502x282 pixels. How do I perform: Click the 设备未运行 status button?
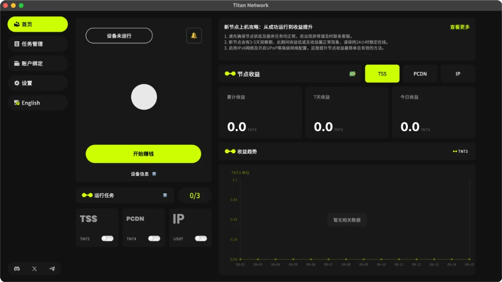coord(119,36)
